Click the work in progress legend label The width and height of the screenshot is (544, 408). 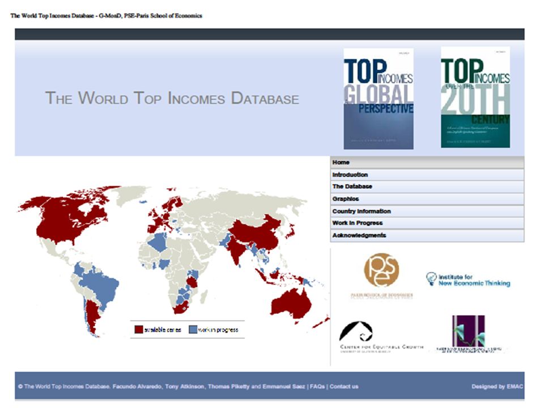tap(218, 330)
